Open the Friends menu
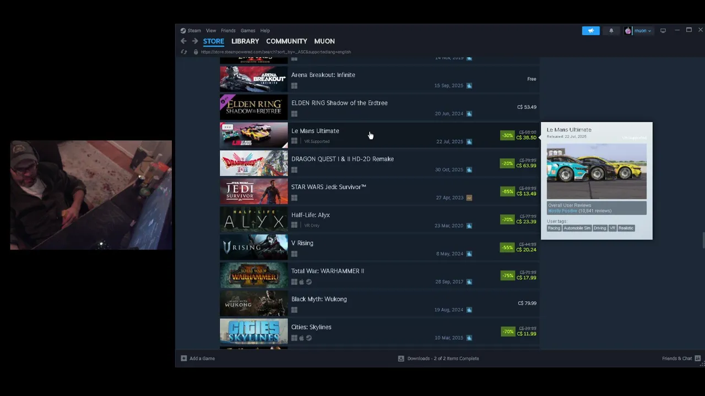The image size is (705, 396). (228, 31)
